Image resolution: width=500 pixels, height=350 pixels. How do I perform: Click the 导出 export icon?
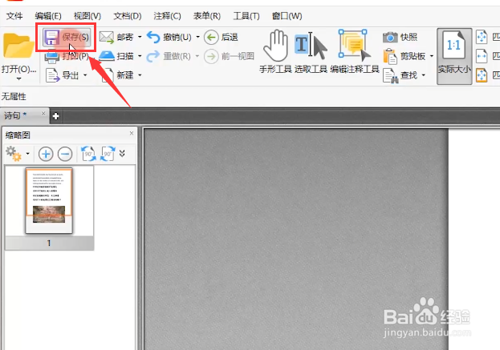pyautogui.click(x=52, y=75)
